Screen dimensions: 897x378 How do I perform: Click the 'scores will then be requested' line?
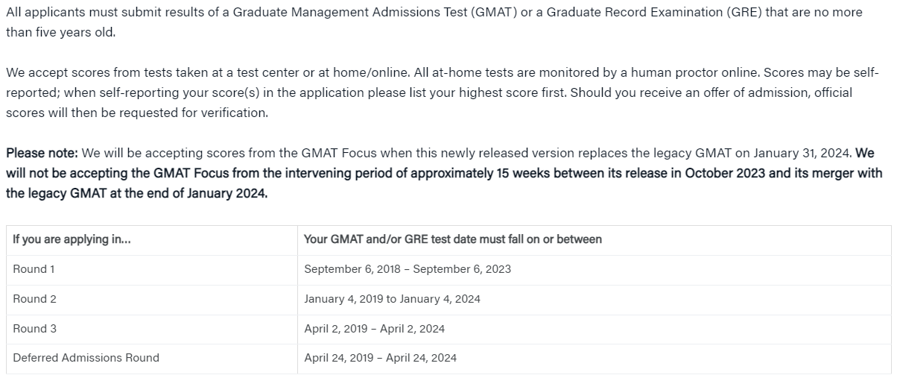[136, 113]
